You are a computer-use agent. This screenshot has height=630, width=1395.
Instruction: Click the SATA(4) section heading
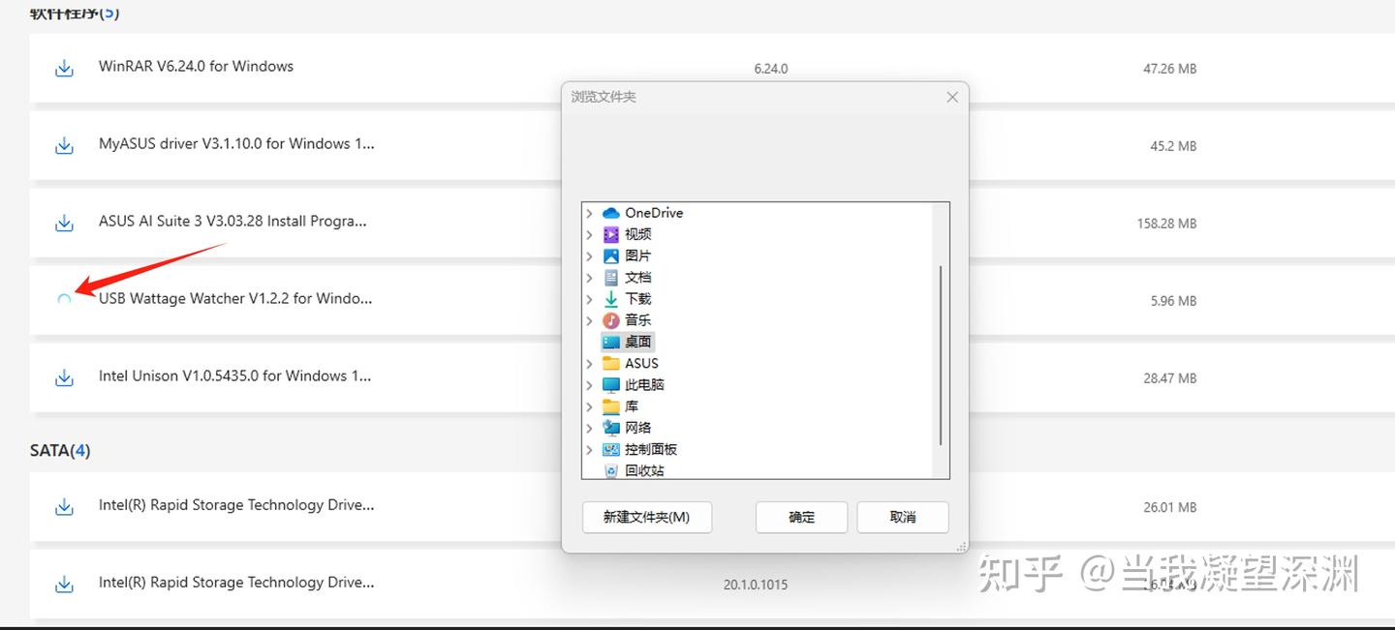pos(60,450)
